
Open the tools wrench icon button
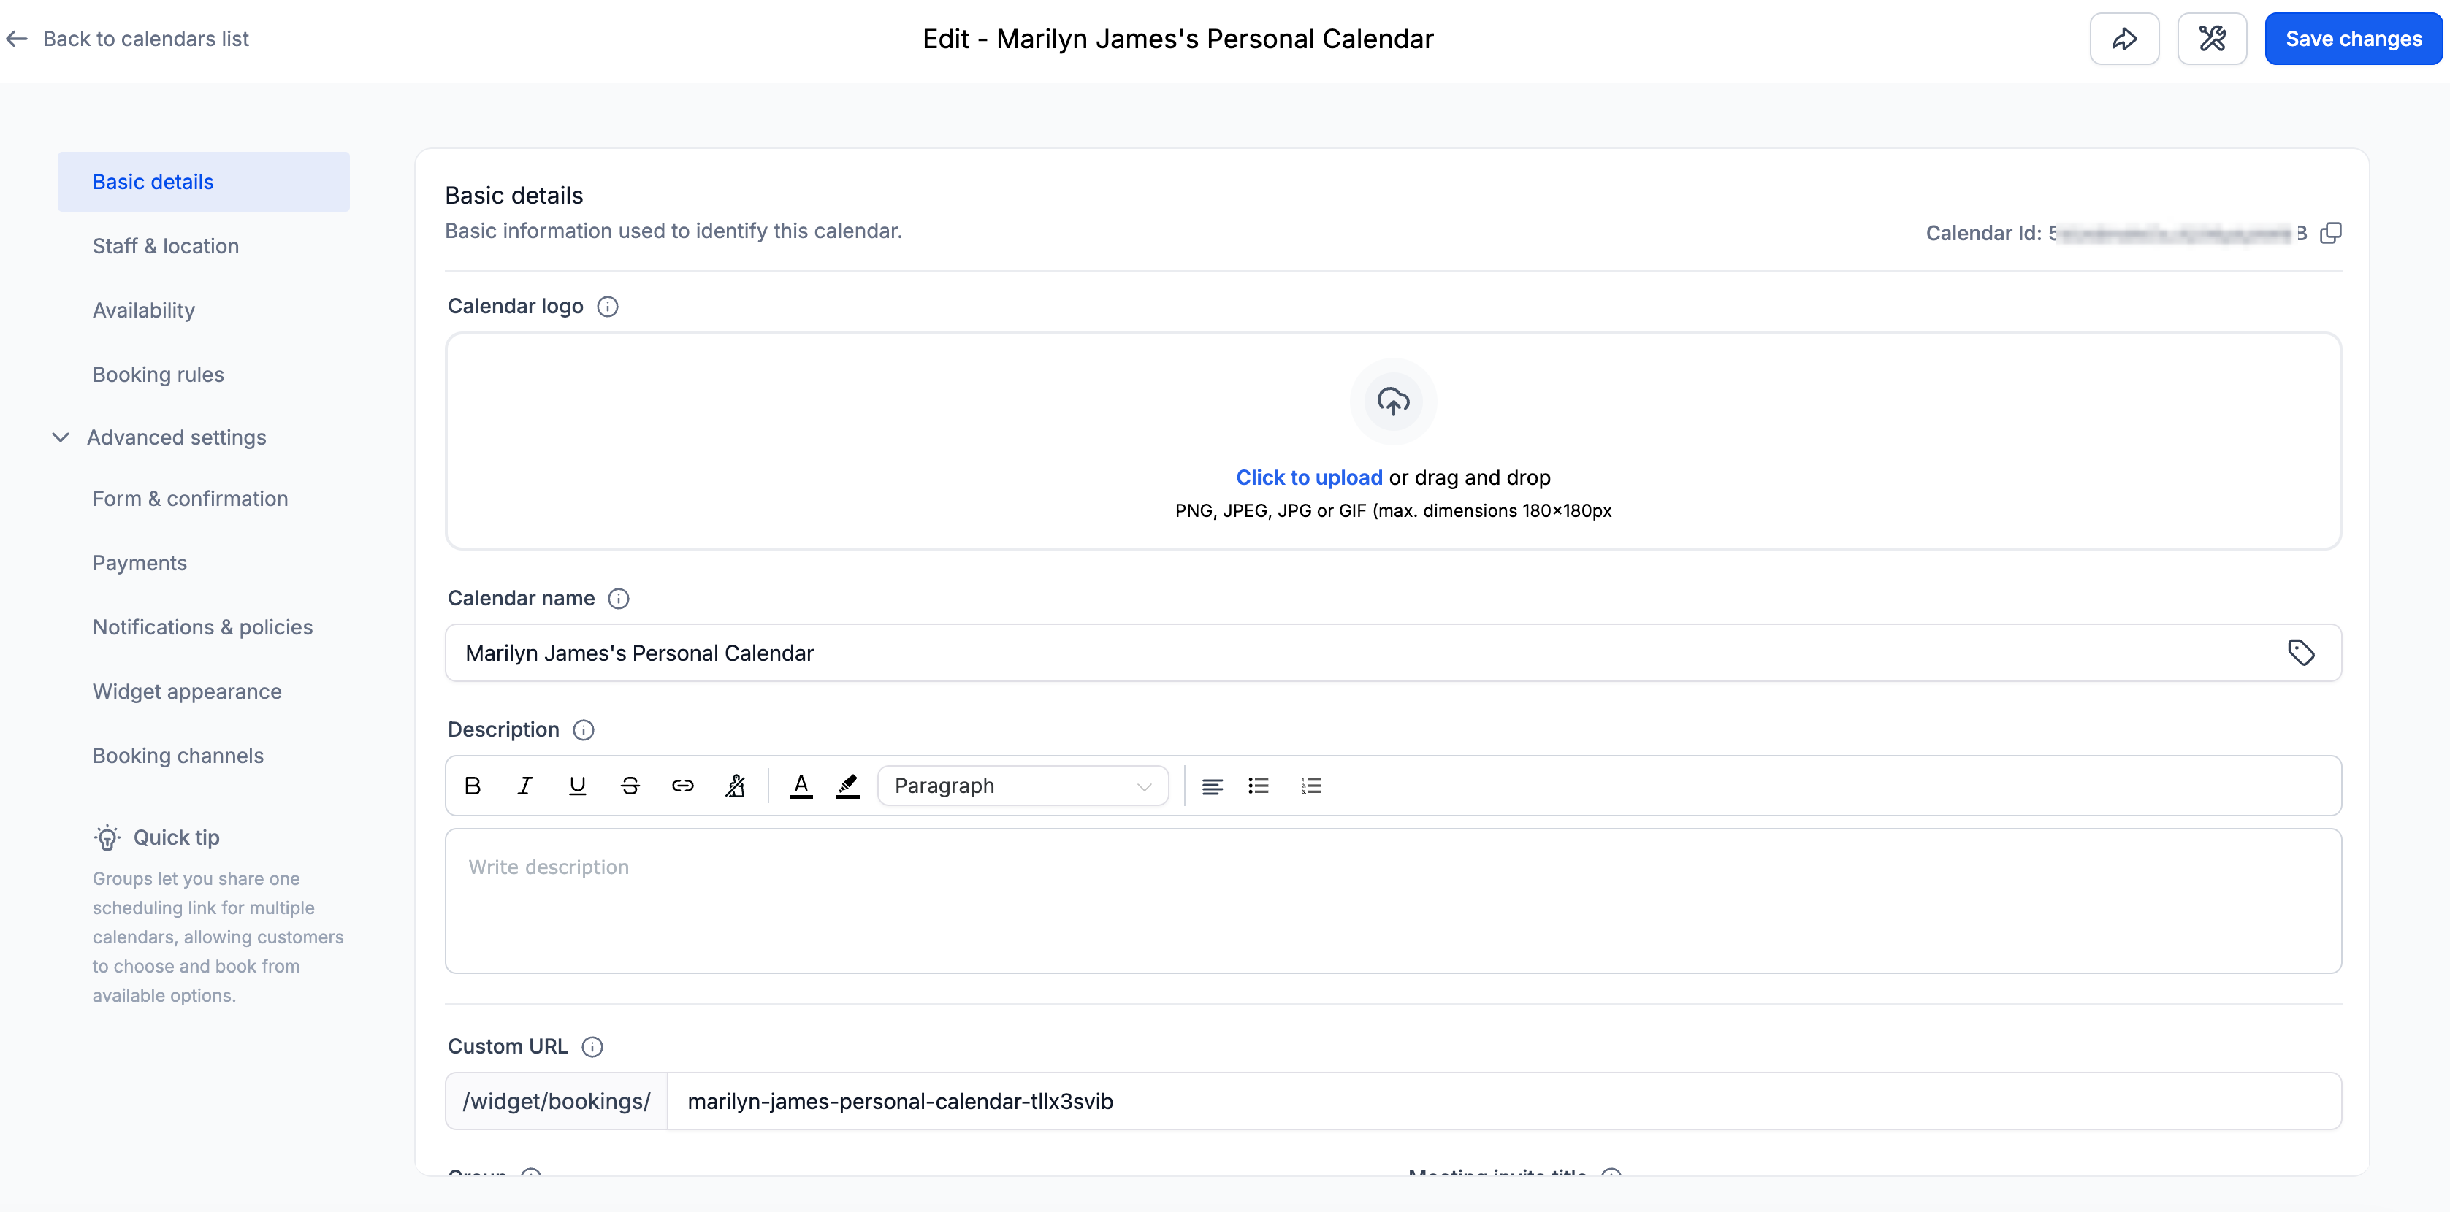click(2211, 39)
